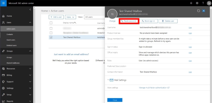This screenshot has width=212, height=103.
Task: Click Home in the breadcrumb
Action: [45, 11]
